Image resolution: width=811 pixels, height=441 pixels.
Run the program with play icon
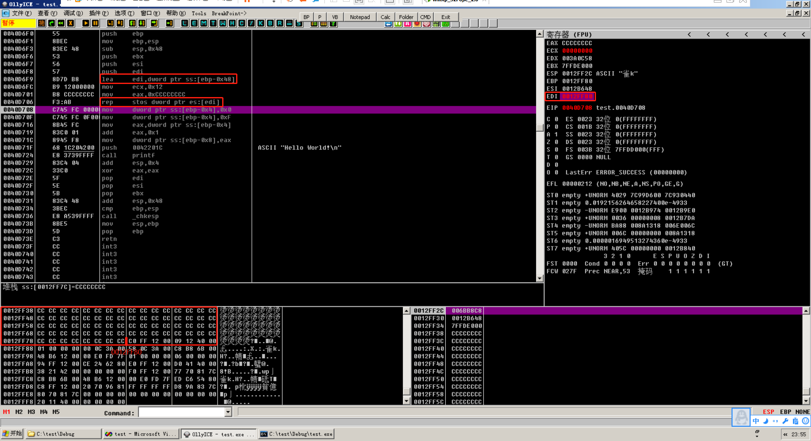[x=86, y=23]
